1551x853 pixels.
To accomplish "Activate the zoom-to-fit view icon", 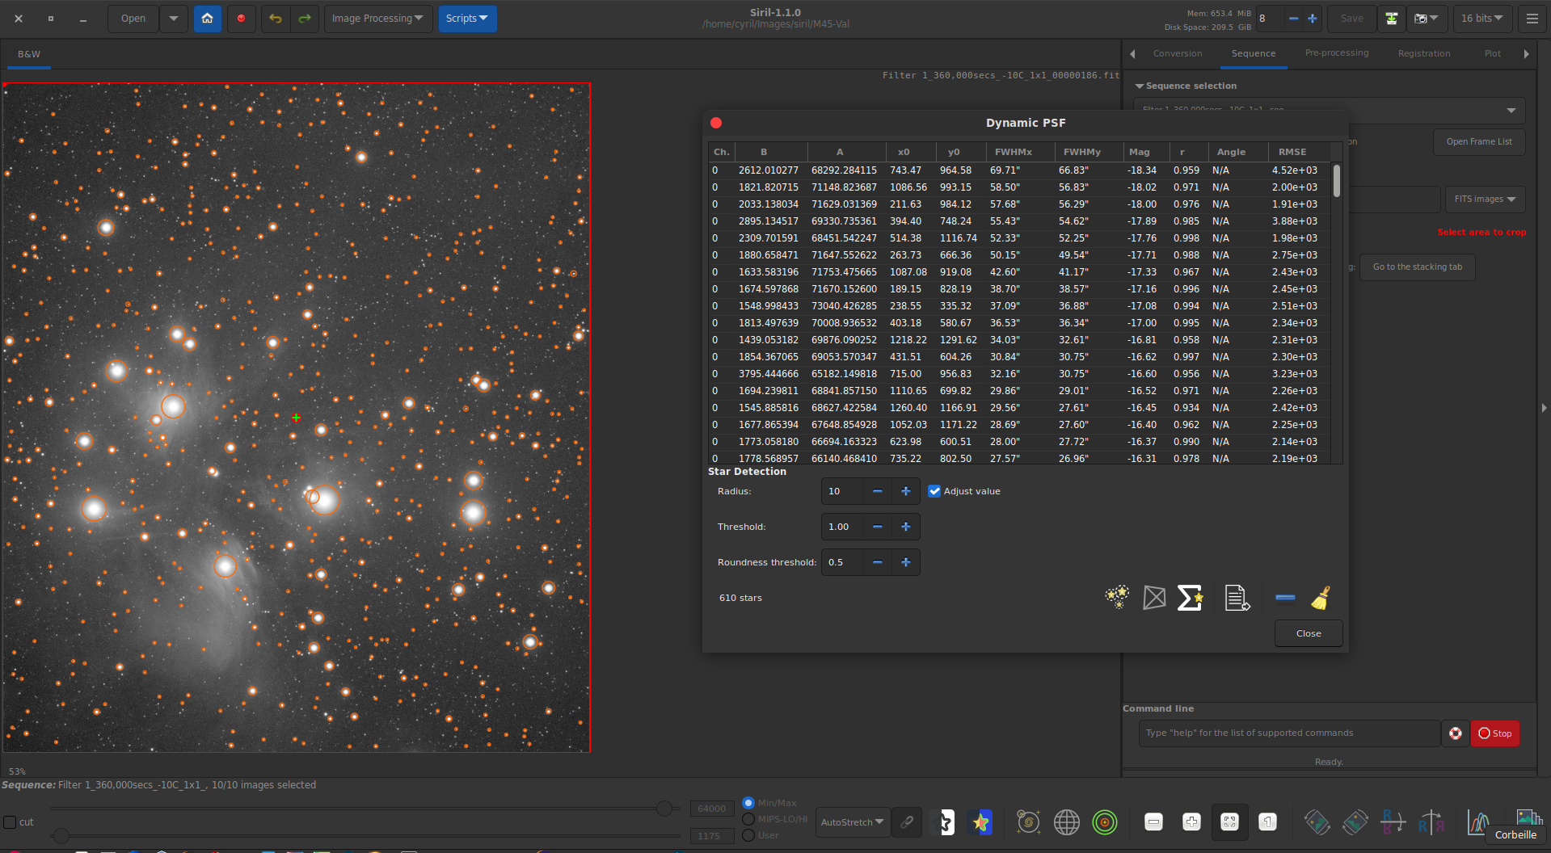I will tap(1229, 821).
